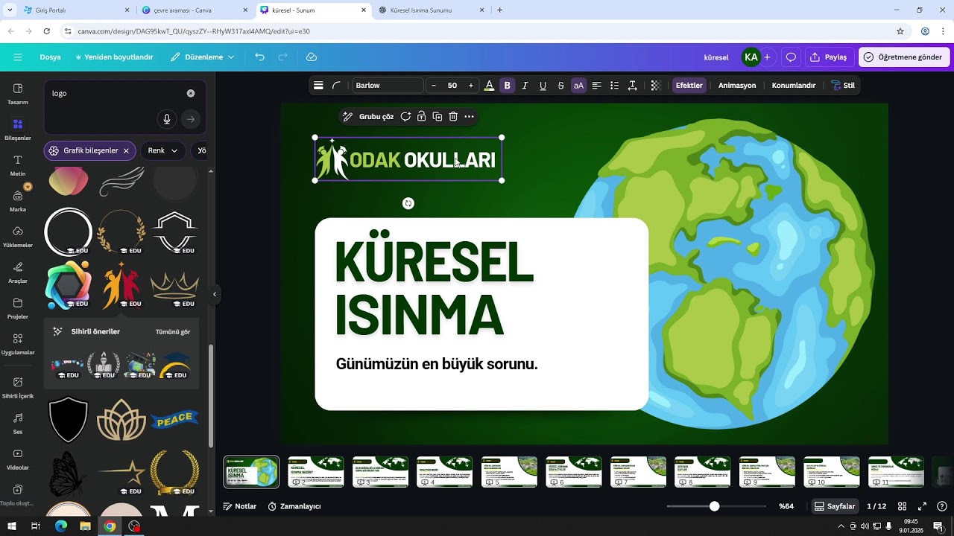This screenshot has width=954, height=536.
Task: Toggle bold formatting
Action: click(508, 86)
